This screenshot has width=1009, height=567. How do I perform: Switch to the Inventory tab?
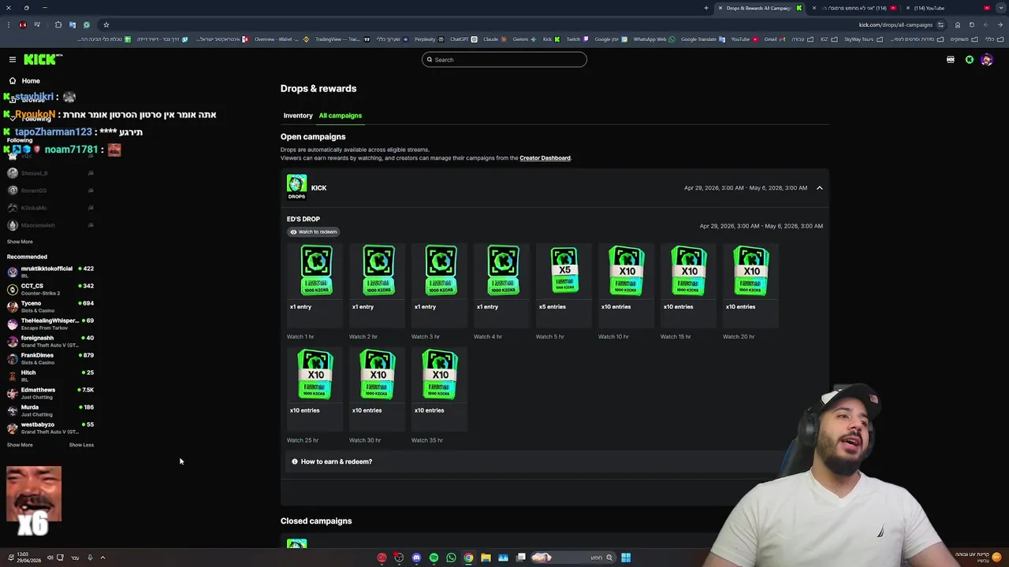[x=298, y=116]
